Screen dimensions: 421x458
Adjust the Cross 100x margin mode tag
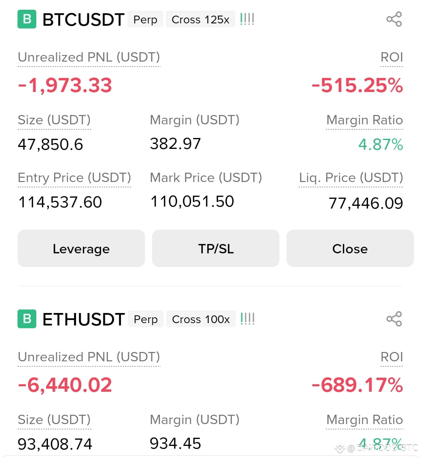[x=201, y=319]
